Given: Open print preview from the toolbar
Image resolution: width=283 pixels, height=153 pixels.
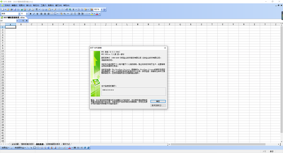Looking at the screenshot, I should tap(32, 9).
